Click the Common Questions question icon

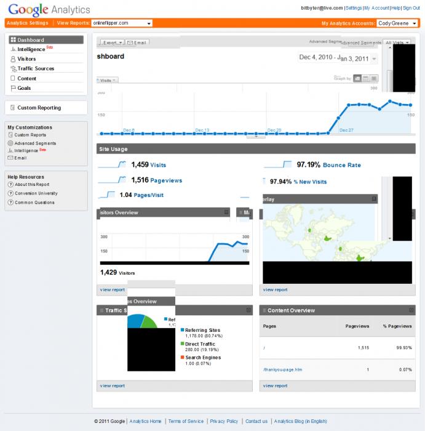pos(10,203)
